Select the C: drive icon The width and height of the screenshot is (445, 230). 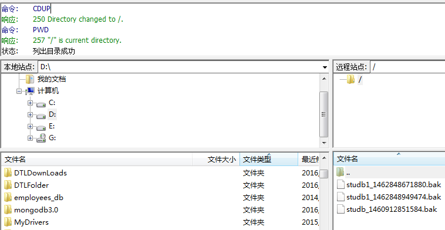(x=41, y=104)
